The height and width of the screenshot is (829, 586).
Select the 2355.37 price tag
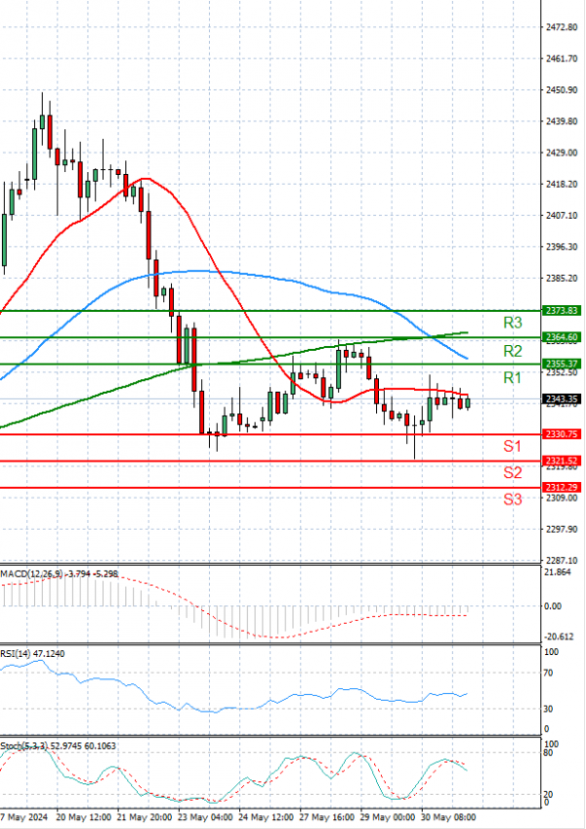point(562,364)
